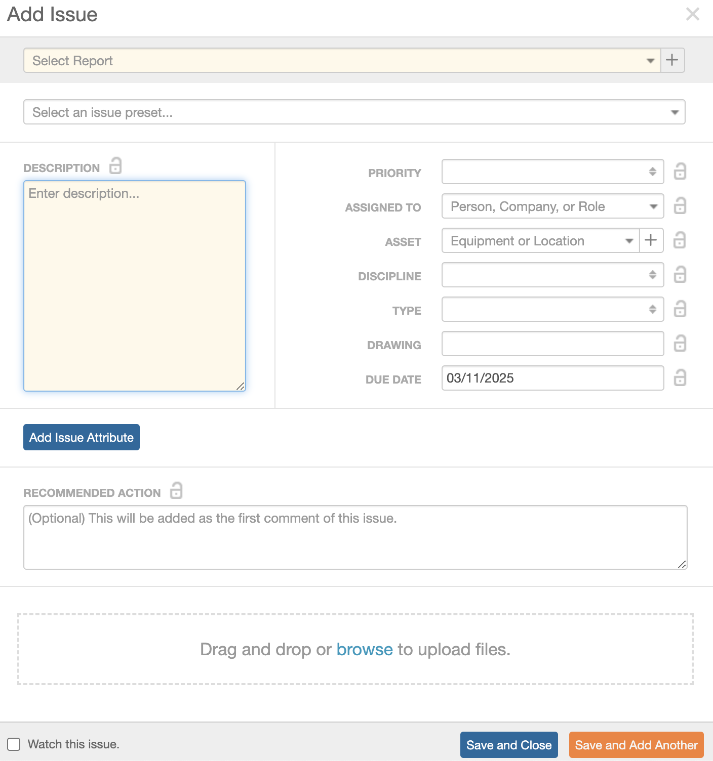Image resolution: width=713 pixels, height=761 pixels.
Task: Toggle the lock icon for Asset
Action: (680, 240)
